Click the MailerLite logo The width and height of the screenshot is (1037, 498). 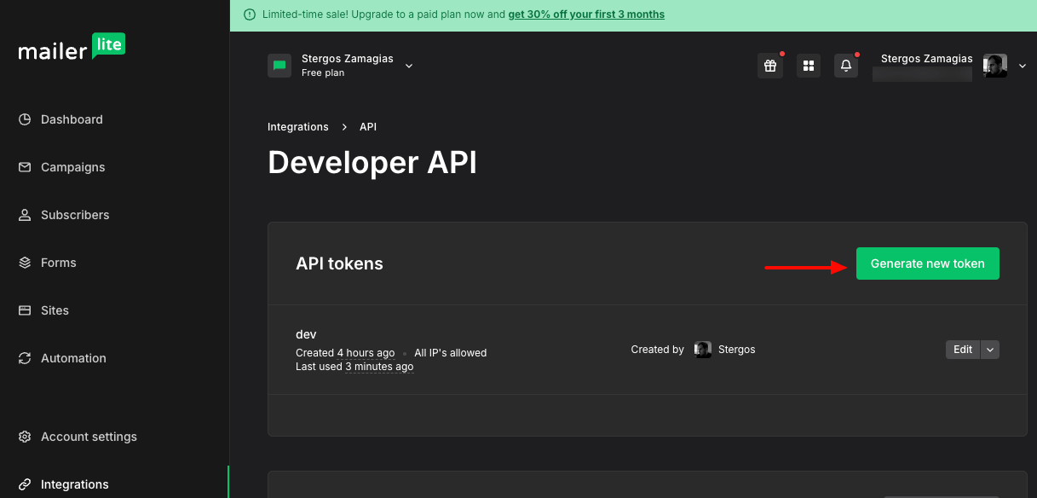[72, 49]
